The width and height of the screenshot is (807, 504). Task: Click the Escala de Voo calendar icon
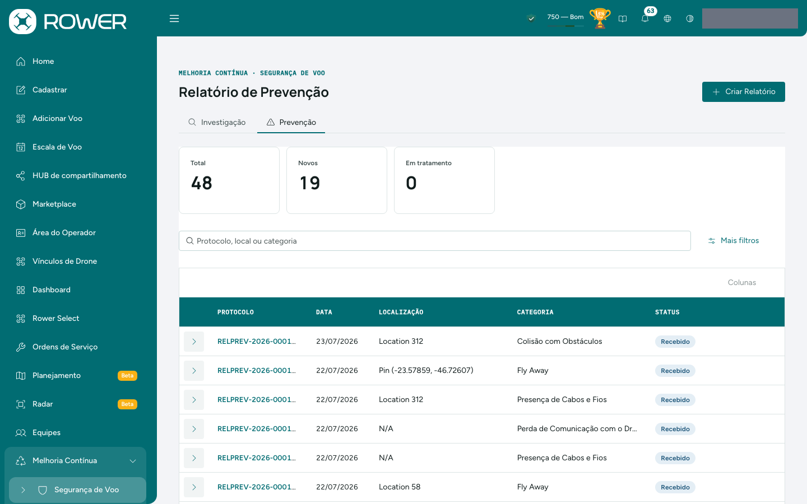[21, 147]
